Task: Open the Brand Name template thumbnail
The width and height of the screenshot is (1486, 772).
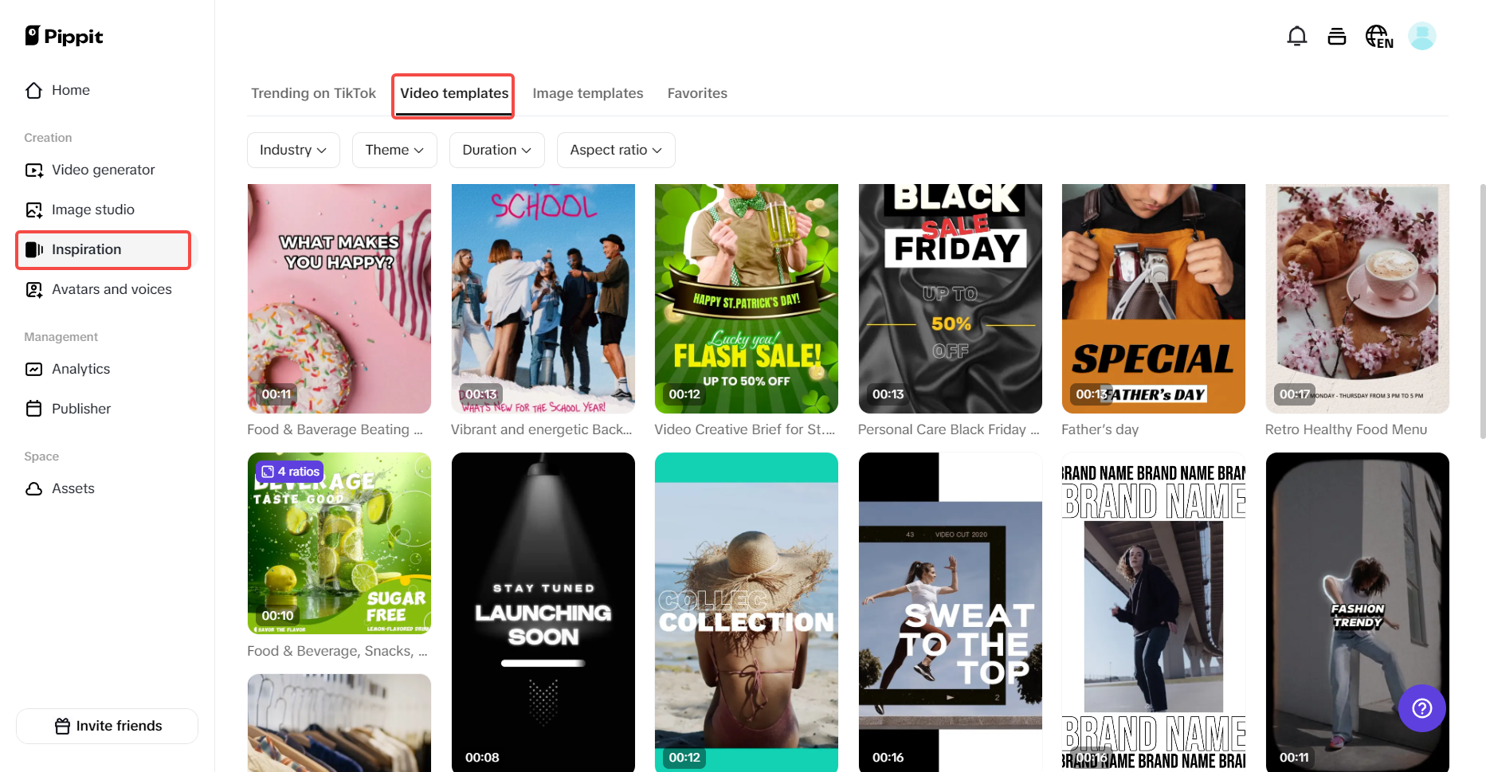Action: (x=1154, y=612)
